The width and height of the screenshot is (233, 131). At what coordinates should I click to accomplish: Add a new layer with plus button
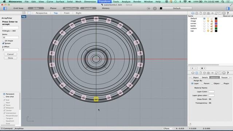pyautogui.click(x=192, y=68)
